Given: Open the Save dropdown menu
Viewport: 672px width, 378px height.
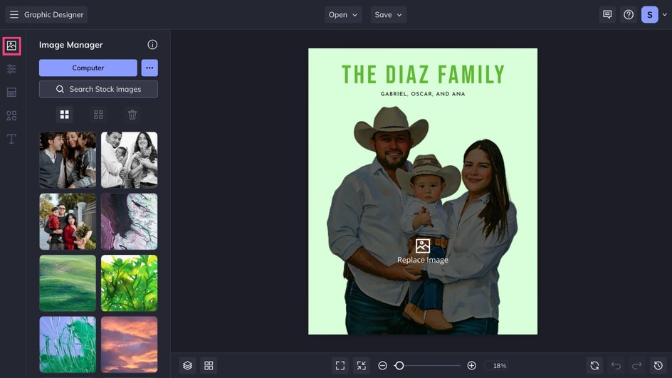Looking at the screenshot, I should 388,14.
